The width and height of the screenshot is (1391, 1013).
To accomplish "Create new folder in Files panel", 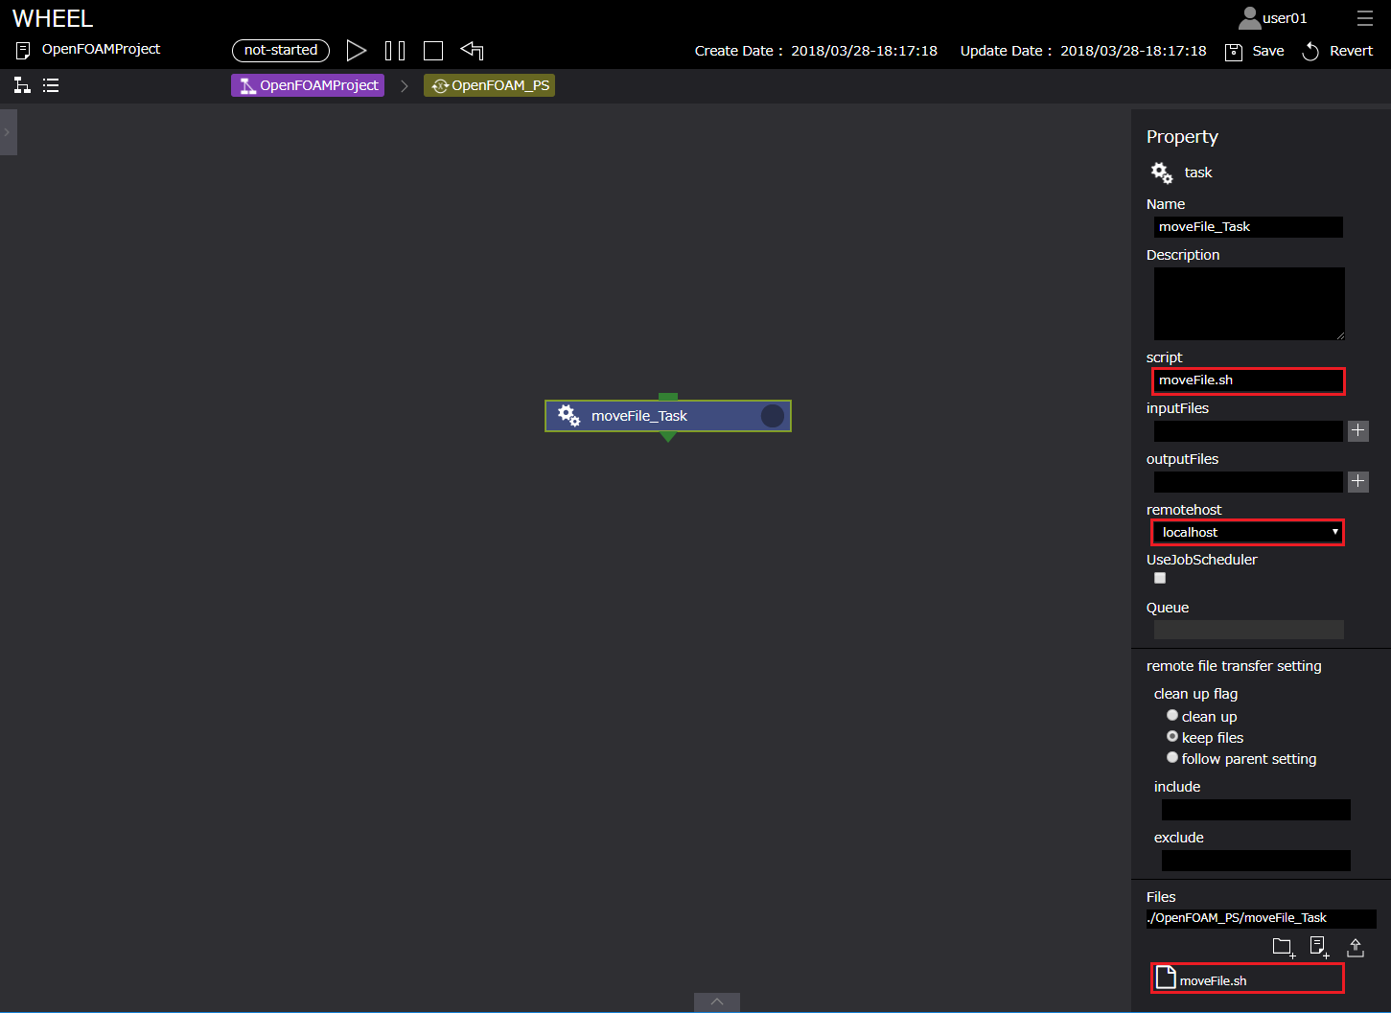I will (1283, 947).
